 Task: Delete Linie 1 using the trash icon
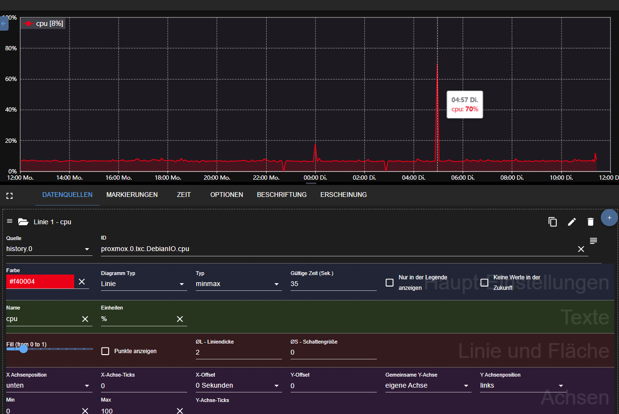[x=590, y=222]
